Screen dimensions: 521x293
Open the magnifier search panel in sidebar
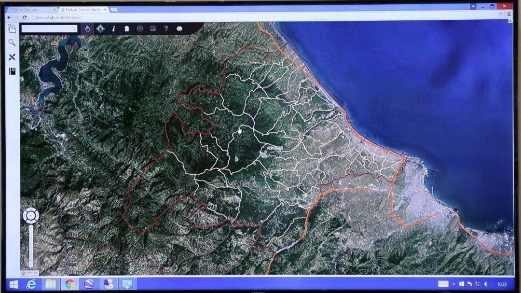click(x=12, y=42)
